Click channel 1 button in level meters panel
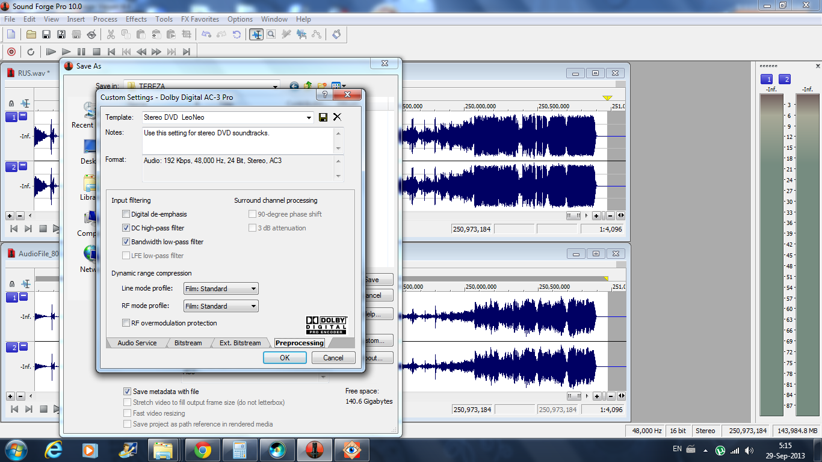This screenshot has width=822, height=462. 767,79
